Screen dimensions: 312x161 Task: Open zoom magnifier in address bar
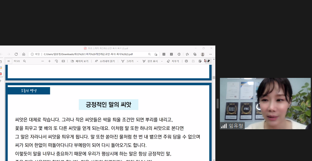(x=150, y=54)
